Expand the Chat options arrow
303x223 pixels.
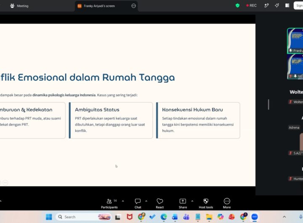[x=146, y=201]
